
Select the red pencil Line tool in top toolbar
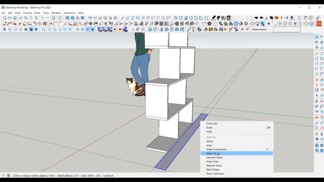tap(123, 18)
